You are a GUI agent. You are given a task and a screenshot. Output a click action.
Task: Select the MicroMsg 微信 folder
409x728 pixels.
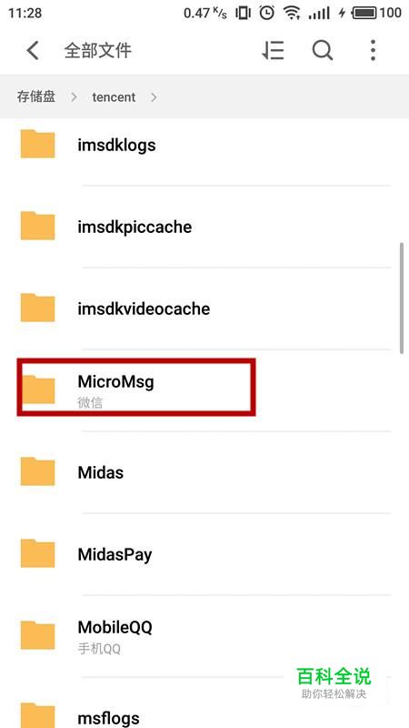204,389
